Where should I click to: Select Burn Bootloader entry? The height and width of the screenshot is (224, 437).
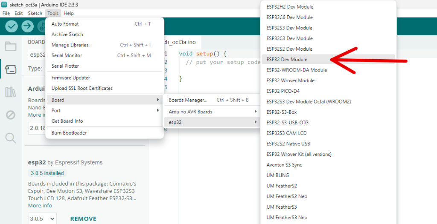click(105, 133)
